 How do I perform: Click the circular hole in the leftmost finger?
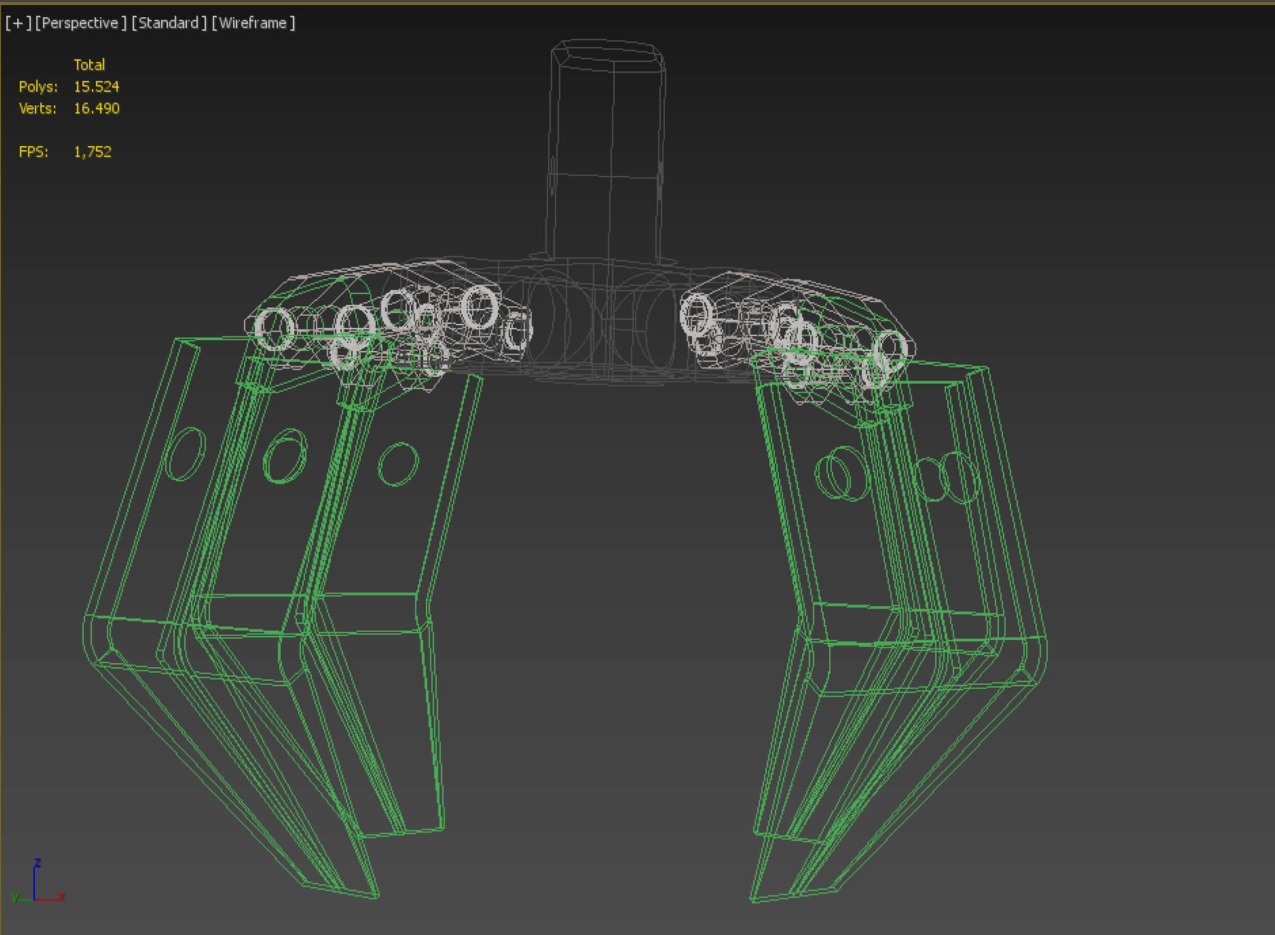click(186, 454)
